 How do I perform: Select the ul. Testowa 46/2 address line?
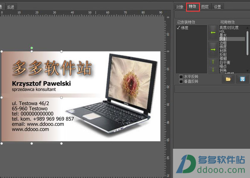click(30, 103)
